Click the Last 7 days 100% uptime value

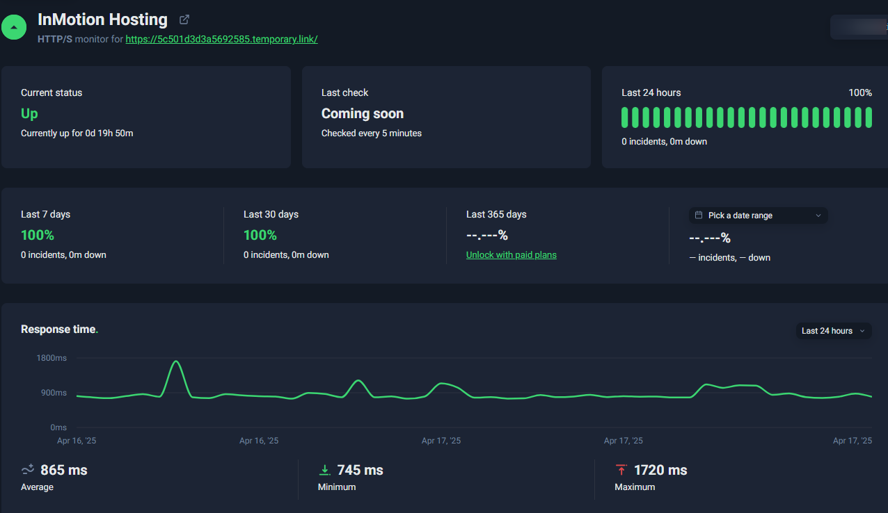[38, 235]
